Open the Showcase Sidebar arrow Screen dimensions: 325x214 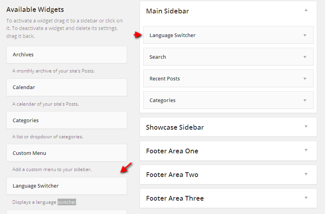(x=306, y=127)
